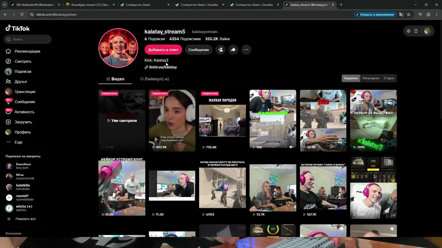Click the kalatay_stream5 profile avatar

(x=118, y=48)
